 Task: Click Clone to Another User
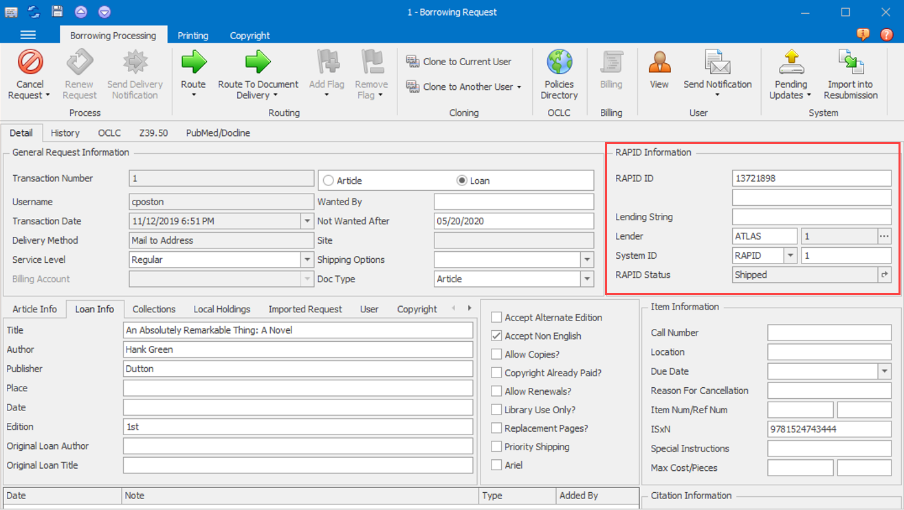click(459, 86)
